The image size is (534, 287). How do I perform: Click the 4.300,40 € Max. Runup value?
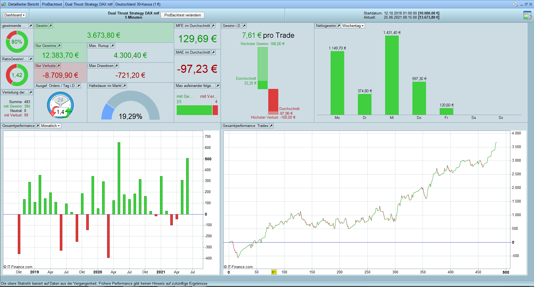coord(131,55)
